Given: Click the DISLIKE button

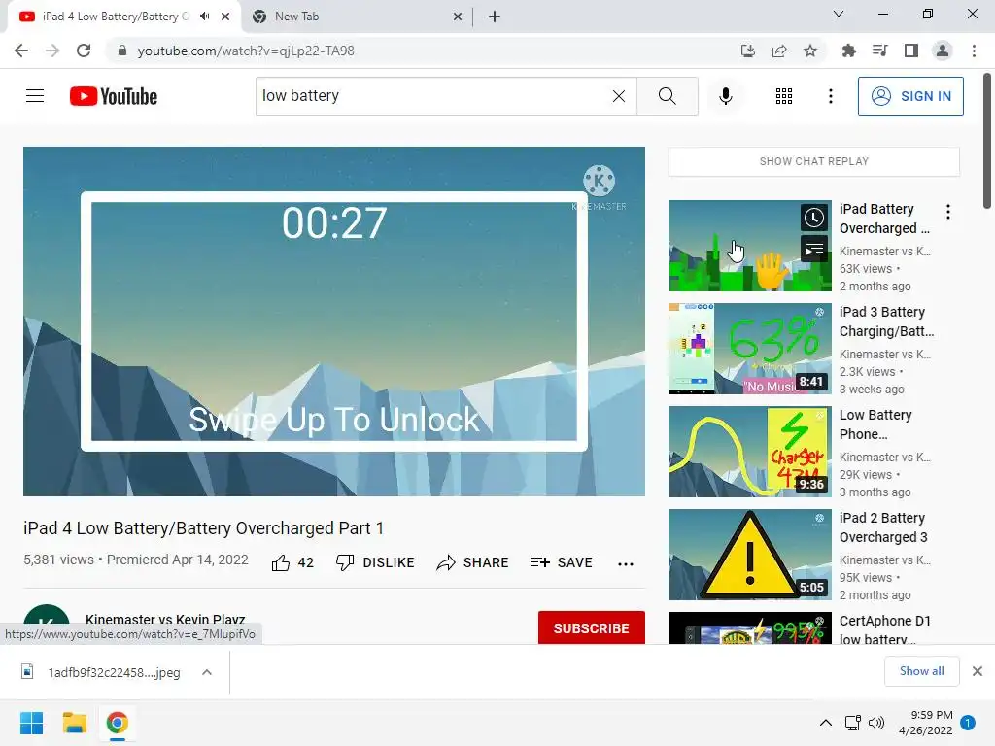Looking at the screenshot, I should click(x=375, y=562).
